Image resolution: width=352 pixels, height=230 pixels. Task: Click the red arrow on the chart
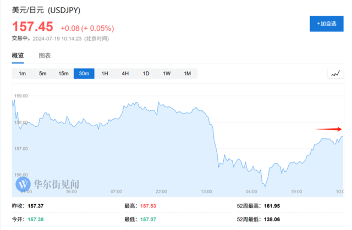click(x=329, y=129)
